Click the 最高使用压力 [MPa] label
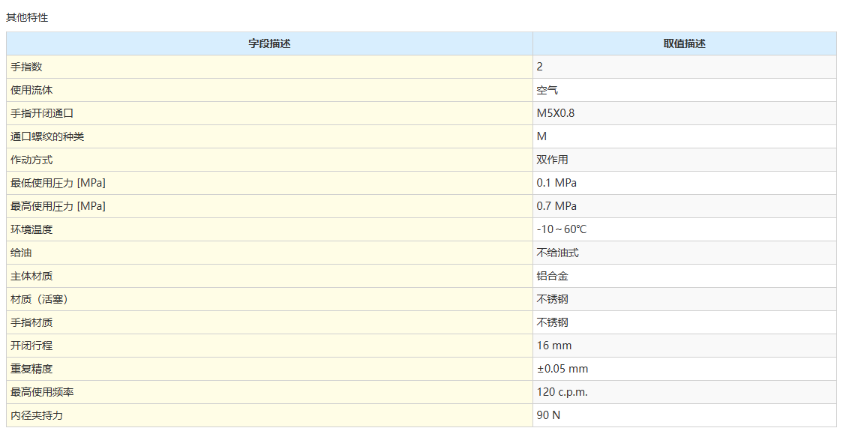The height and width of the screenshot is (434, 843). (x=58, y=206)
